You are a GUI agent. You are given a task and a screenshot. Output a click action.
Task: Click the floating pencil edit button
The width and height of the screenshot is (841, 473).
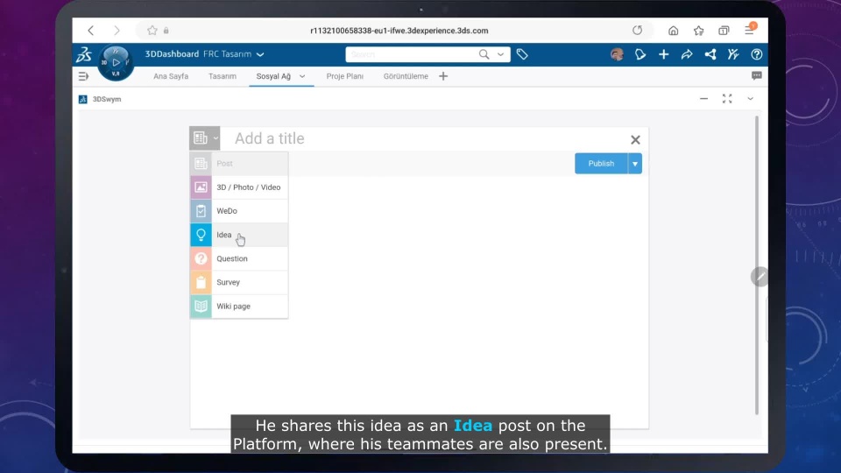click(760, 277)
